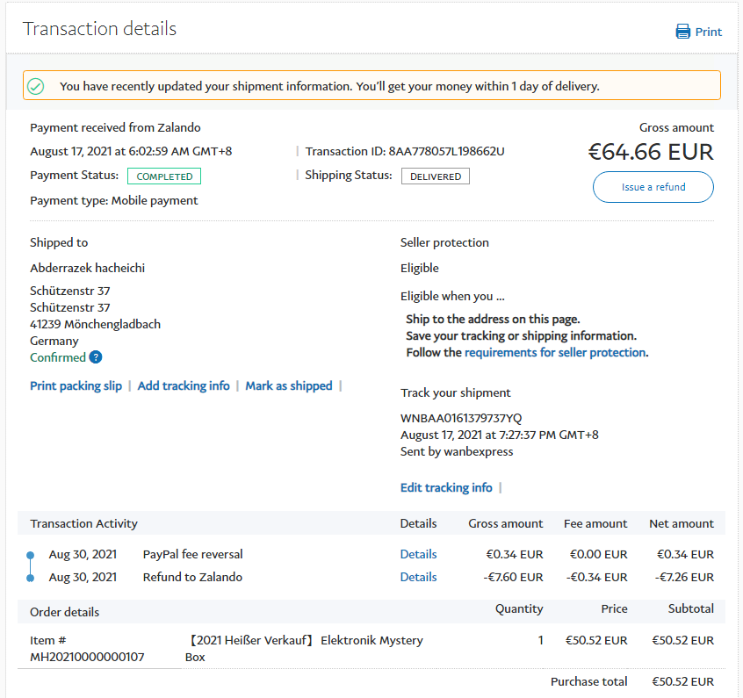Click the PayPal fee reversal timeline dot
Image resolution: width=743 pixels, height=698 pixels.
tap(30, 555)
